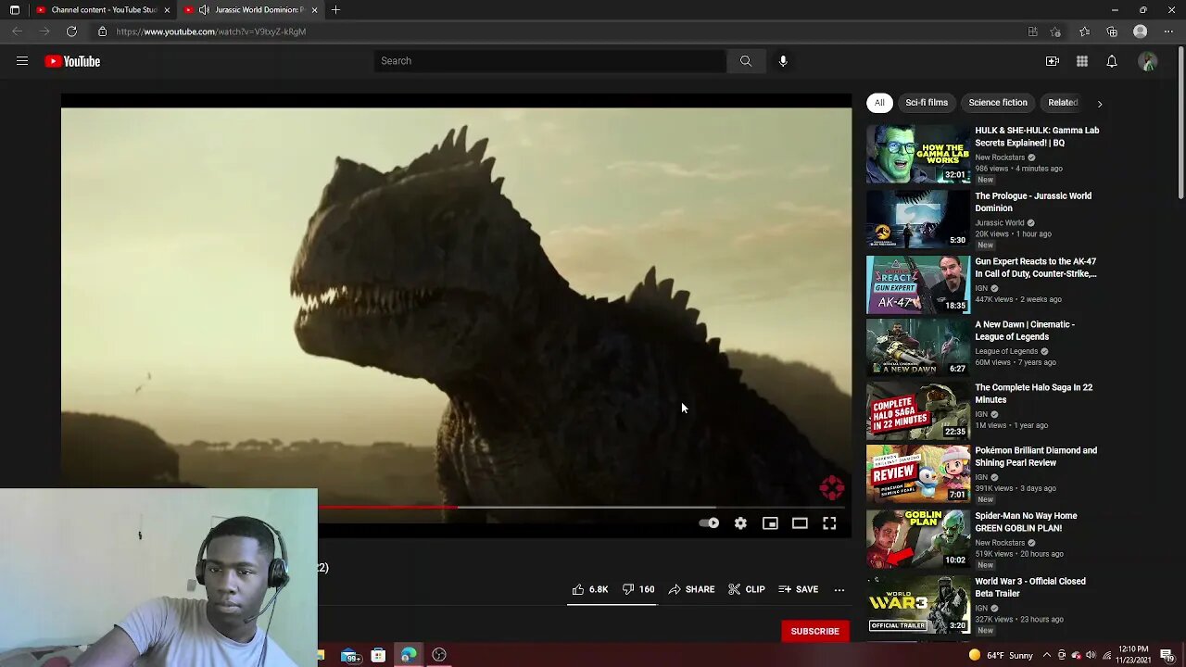Open Edge browser from the taskbar
The image size is (1186, 667).
tap(409, 656)
